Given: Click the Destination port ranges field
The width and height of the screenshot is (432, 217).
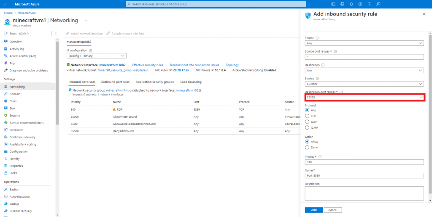Looking at the screenshot, I should coord(363,97).
